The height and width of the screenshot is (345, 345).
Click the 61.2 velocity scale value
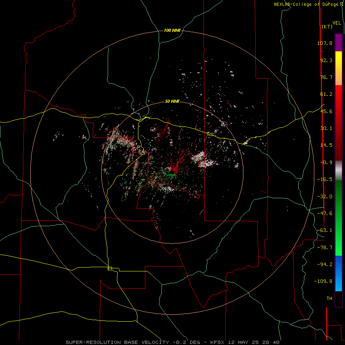click(326, 94)
